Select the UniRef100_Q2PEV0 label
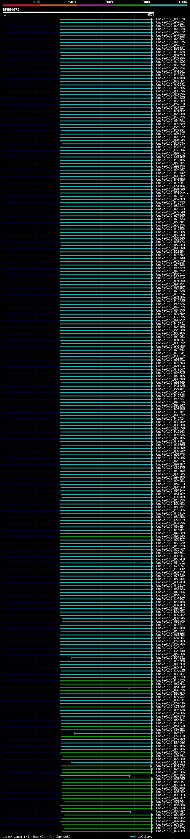The image size is (190, 839). [170, 94]
